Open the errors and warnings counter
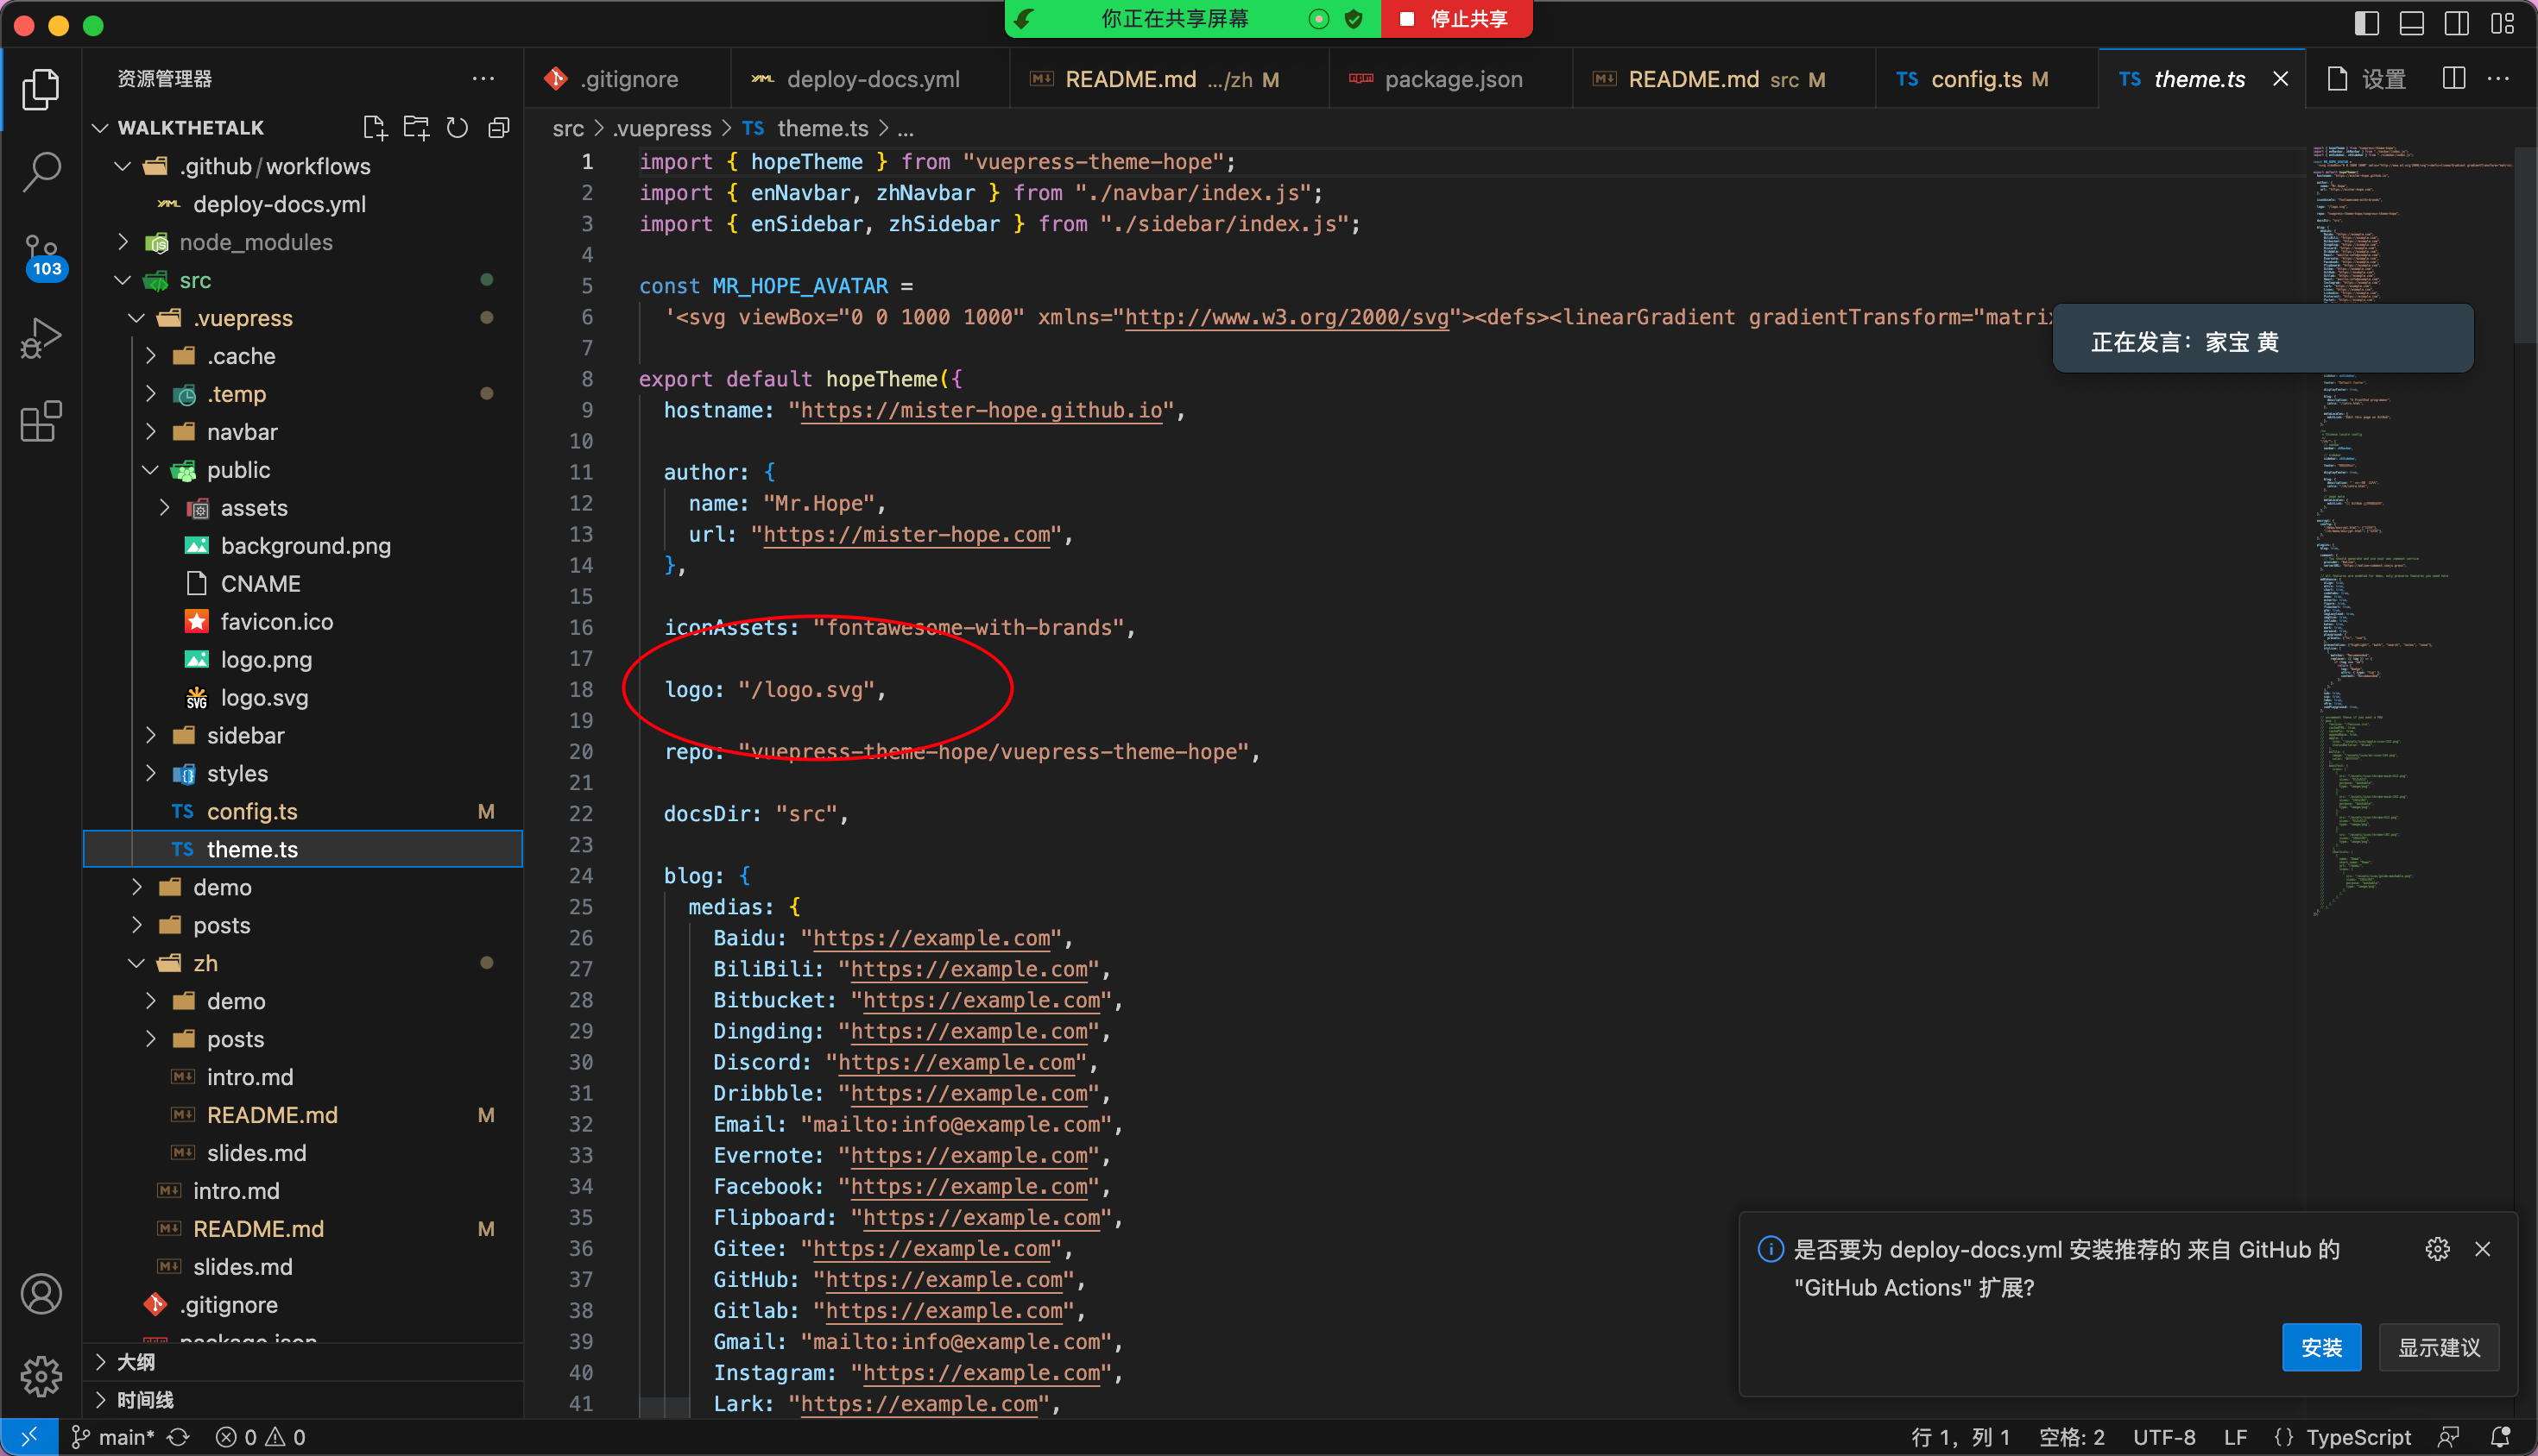 [x=260, y=1437]
